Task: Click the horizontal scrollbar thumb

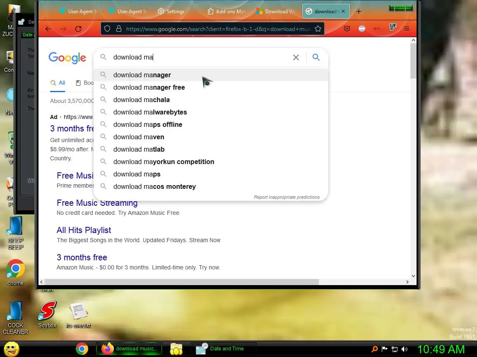Action: coord(182,282)
